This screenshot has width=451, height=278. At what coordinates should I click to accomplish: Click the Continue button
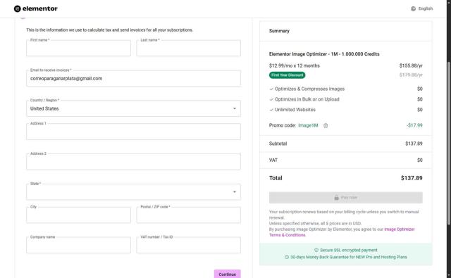[x=227, y=274]
